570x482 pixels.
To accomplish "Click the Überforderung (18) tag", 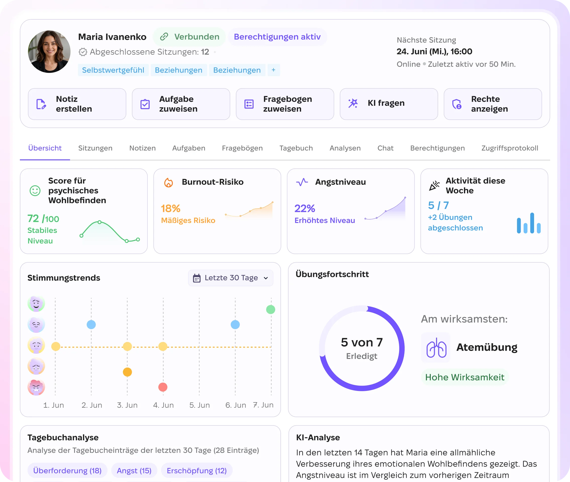I will (67, 470).
